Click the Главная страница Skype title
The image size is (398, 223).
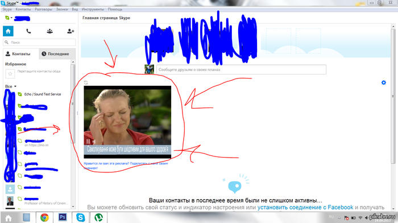tap(106, 18)
